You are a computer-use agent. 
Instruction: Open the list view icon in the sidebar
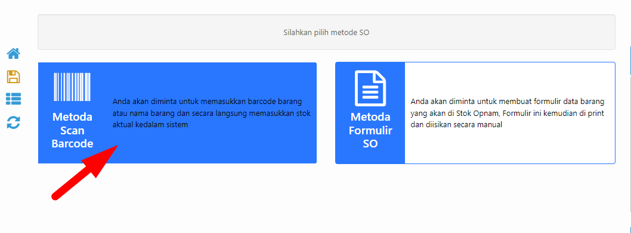click(13, 99)
